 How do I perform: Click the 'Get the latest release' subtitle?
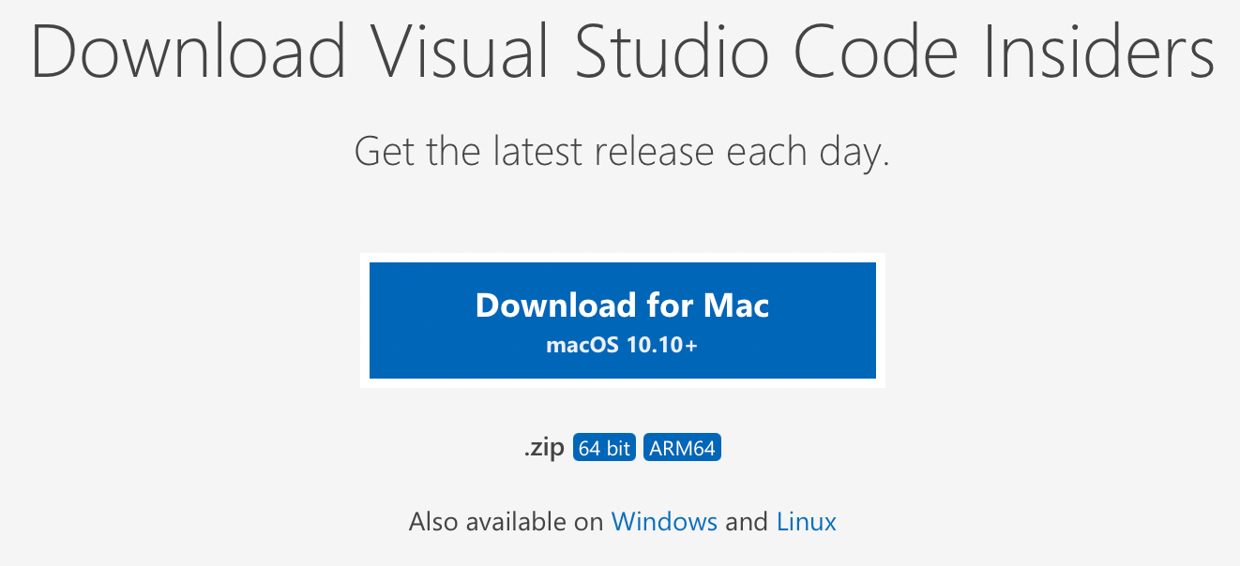[620, 150]
